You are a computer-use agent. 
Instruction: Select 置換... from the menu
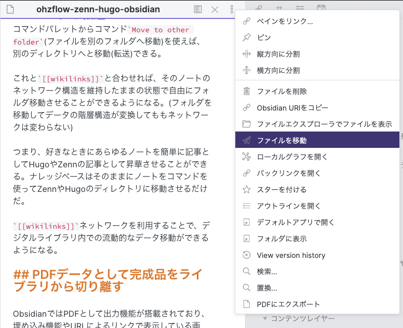coord(317,288)
